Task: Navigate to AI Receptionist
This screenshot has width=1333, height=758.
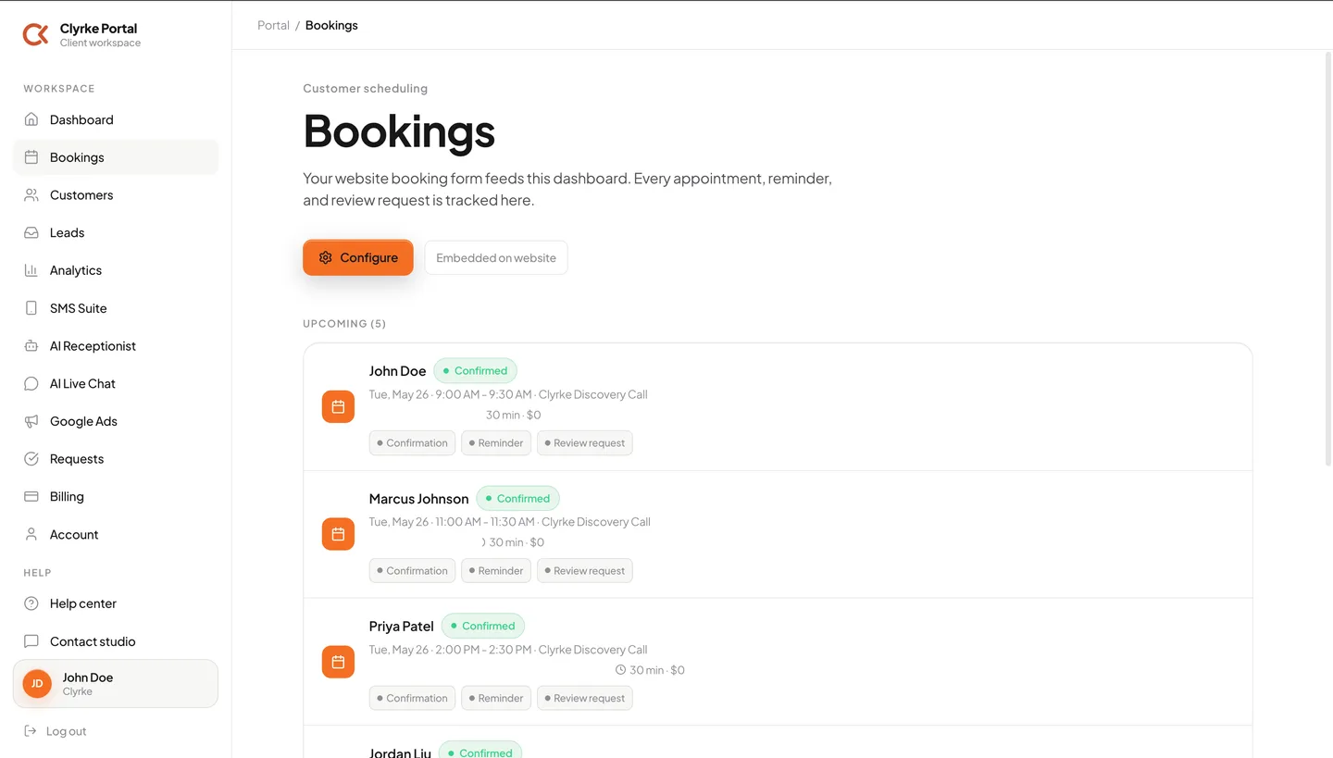Action: 116,346
